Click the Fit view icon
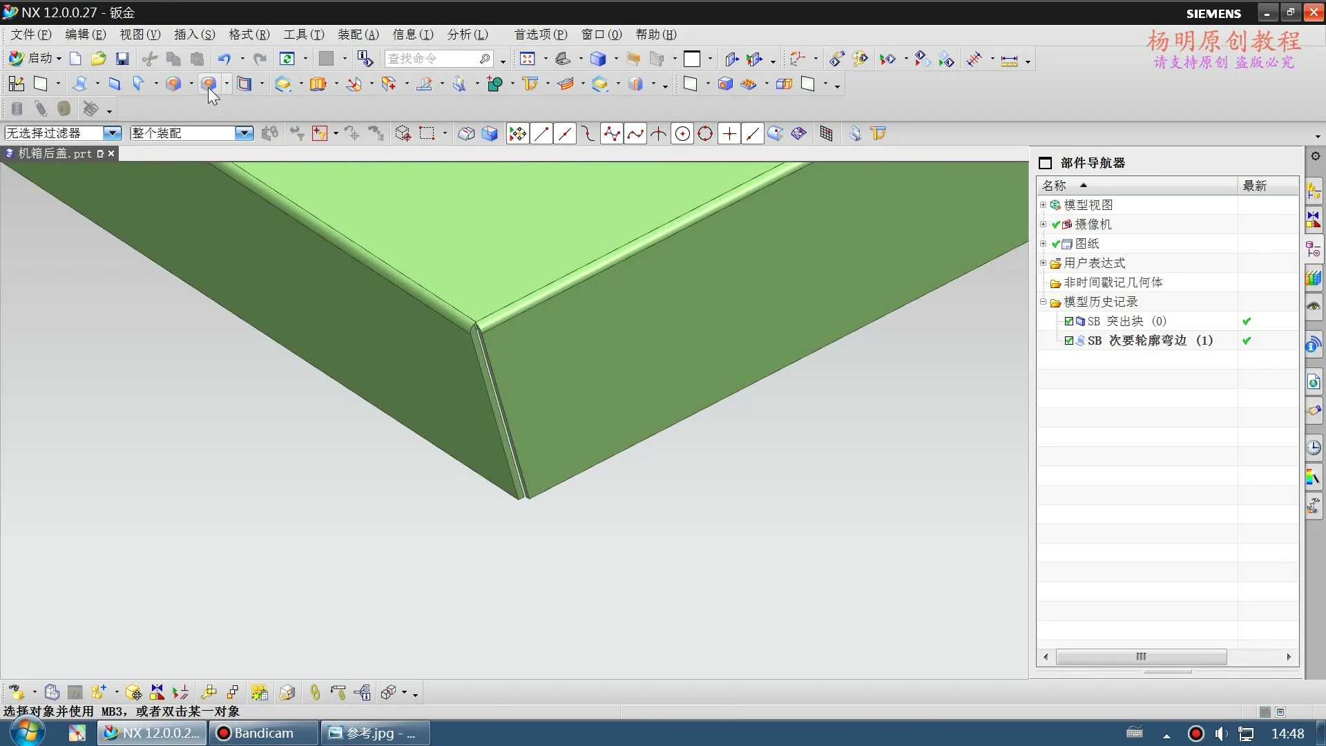This screenshot has height=746, width=1326. click(x=528, y=59)
